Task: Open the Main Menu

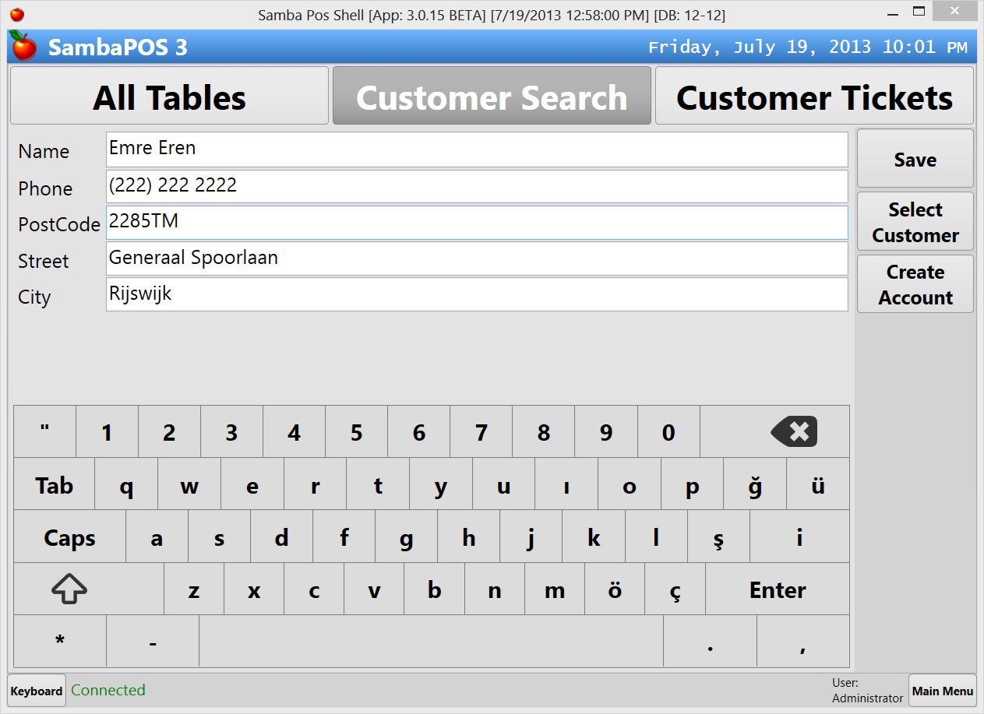Action: tap(942, 691)
